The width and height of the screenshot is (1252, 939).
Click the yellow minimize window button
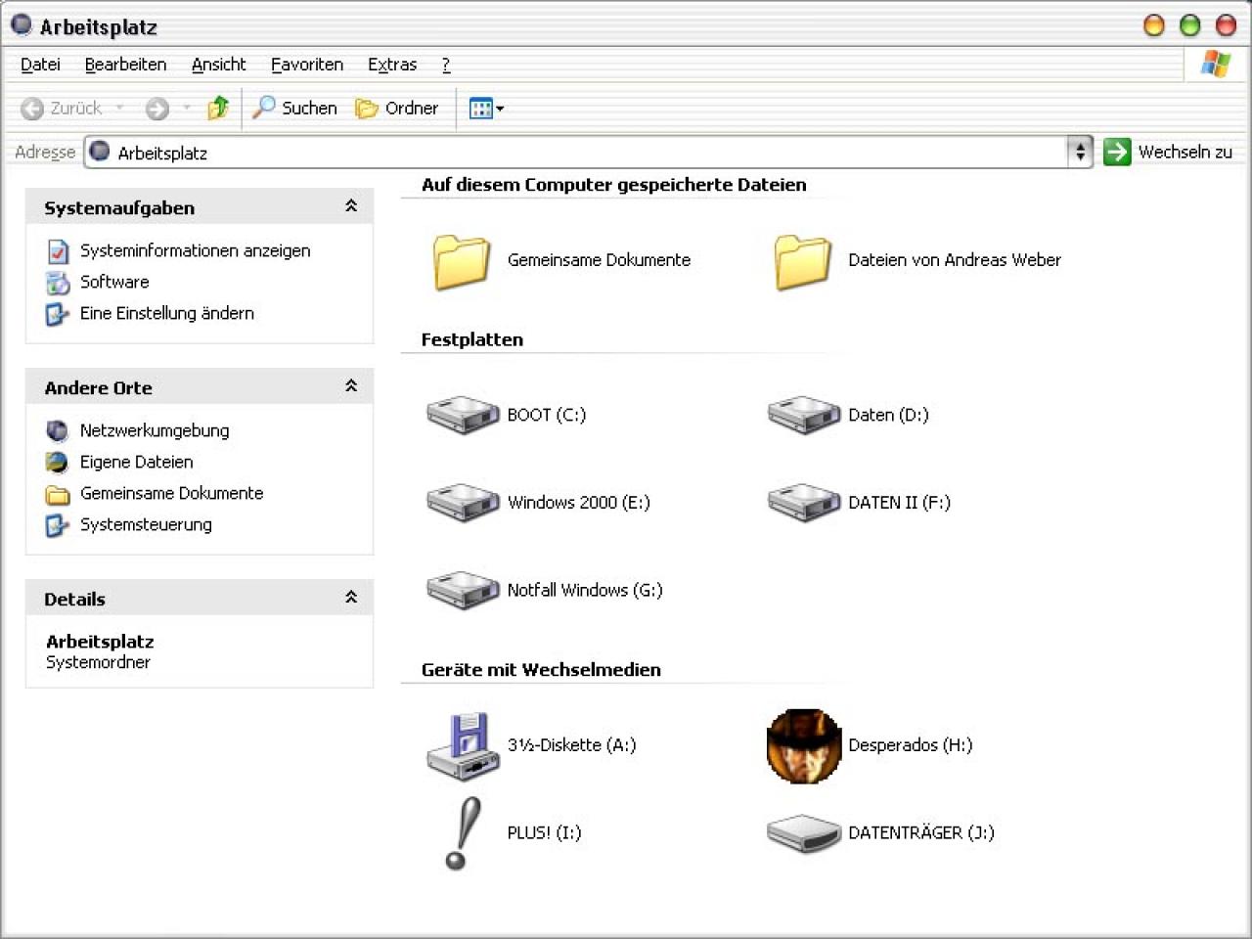pyautogui.click(x=1154, y=25)
